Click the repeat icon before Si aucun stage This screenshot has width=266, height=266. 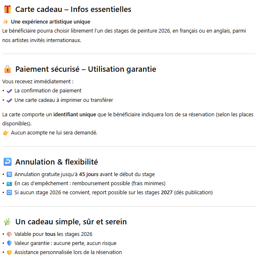(9, 193)
